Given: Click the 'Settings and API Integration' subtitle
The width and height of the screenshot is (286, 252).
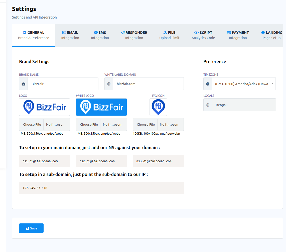Looking at the screenshot, I should click(34, 17).
